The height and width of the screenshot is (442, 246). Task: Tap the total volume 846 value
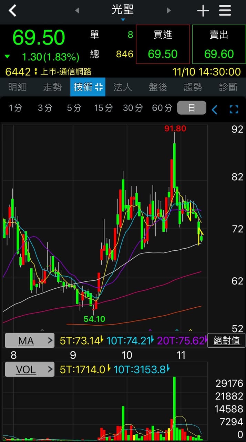coord(124,54)
